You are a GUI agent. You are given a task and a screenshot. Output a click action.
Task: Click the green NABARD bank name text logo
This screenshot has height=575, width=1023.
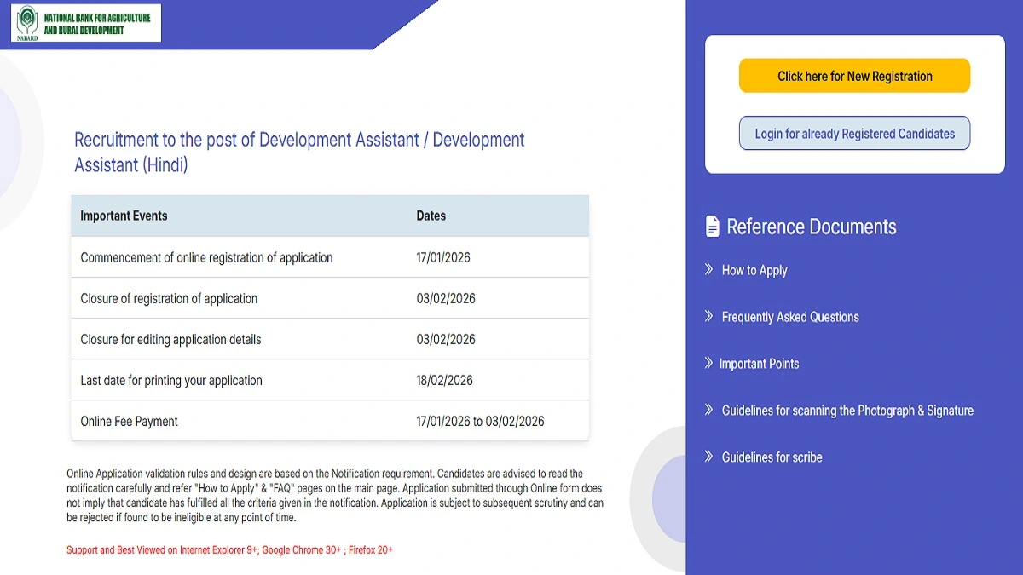96,22
